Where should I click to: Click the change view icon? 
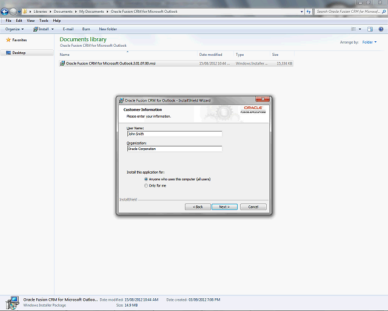(x=353, y=29)
